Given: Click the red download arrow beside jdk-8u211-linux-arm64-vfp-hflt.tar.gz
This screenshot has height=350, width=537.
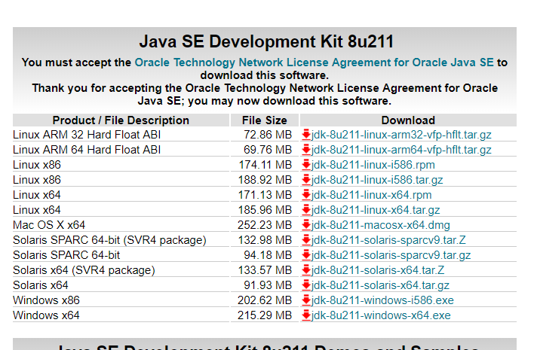Looking at the screenshot, I should pos(306,150).
